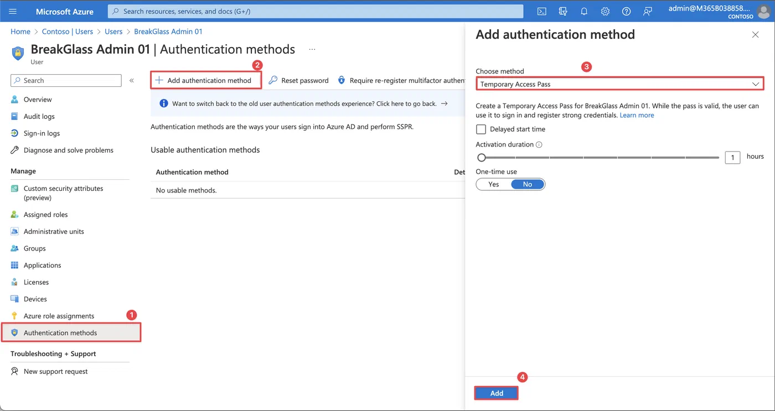Open Licenses in the left menu

pos(36,282)
